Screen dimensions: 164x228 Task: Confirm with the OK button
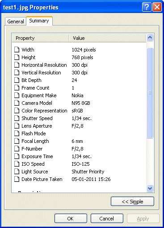71,219
